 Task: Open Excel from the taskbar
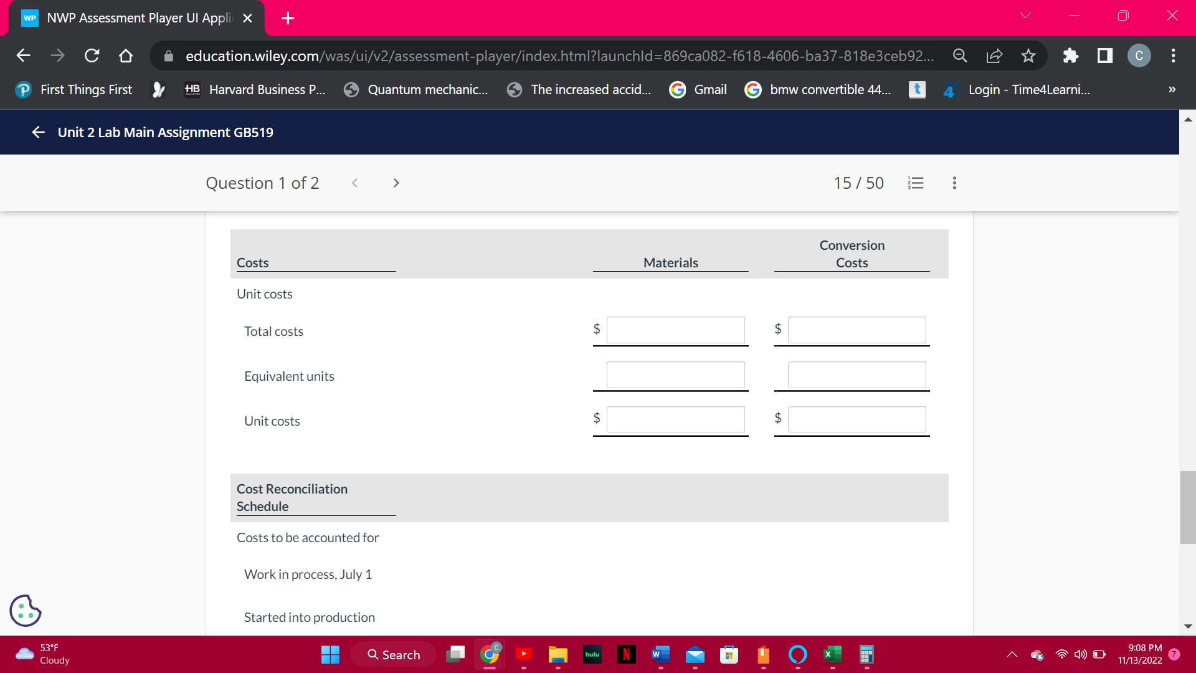tap(832, 654)
